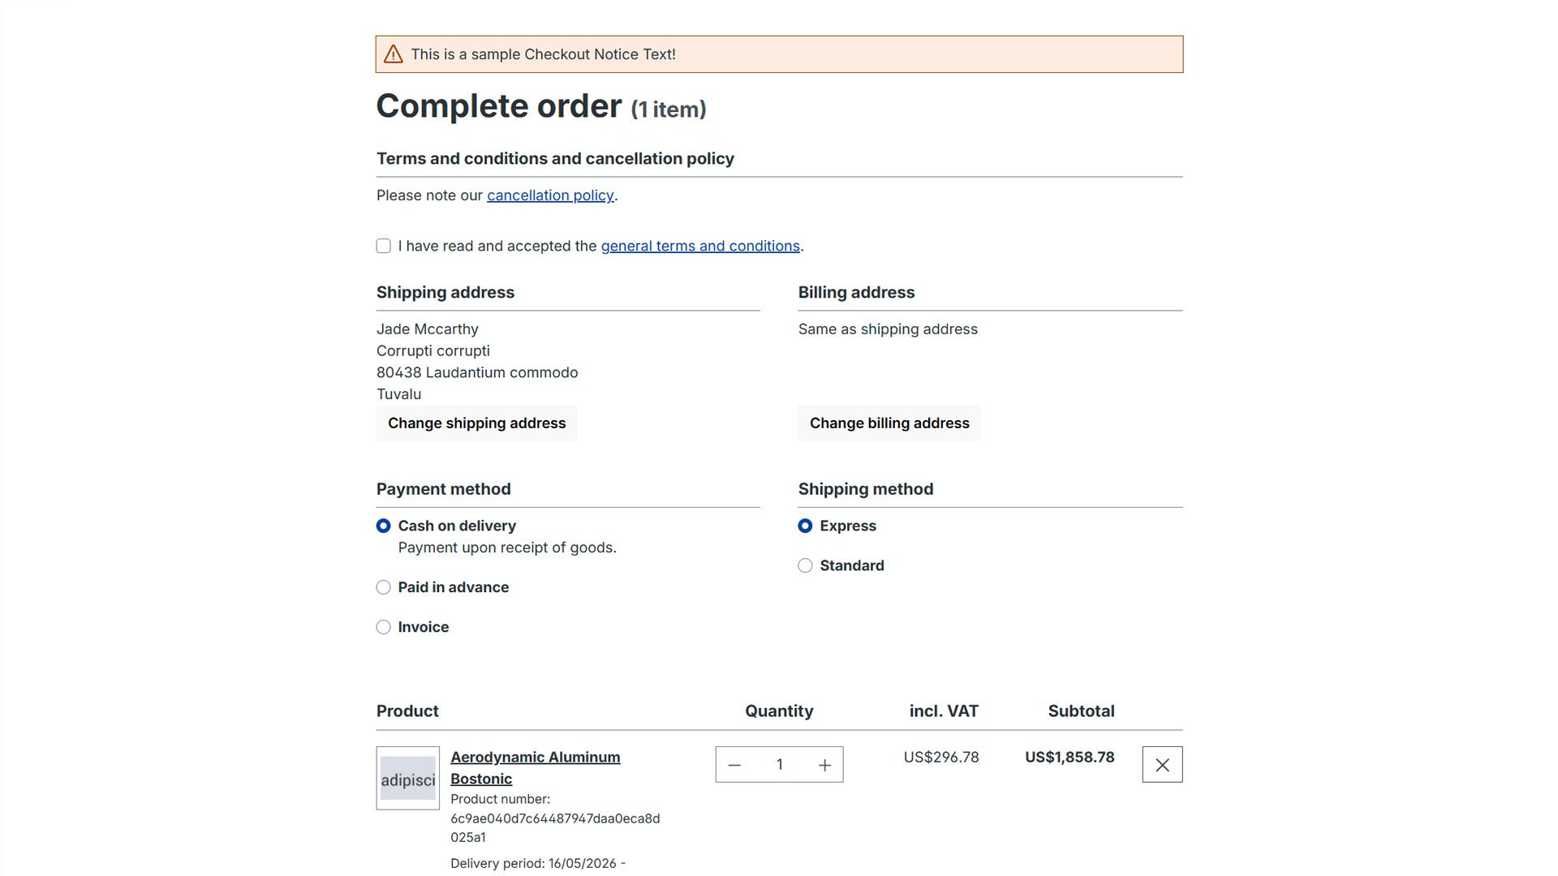Image resolution: width=1558 pixels, height=876 pixels.
Task: Choose Standard shipping method
Action: [x=805, y=565]
